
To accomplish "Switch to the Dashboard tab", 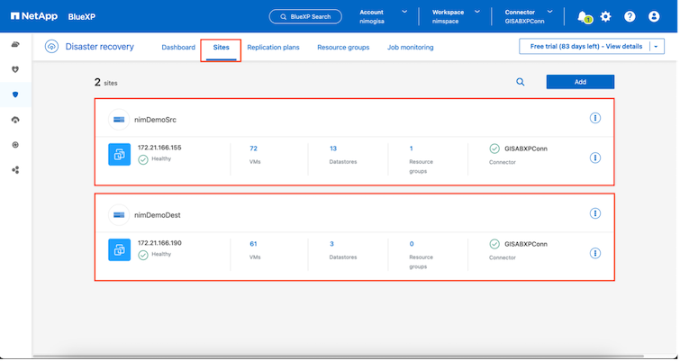I will point(178,47).
